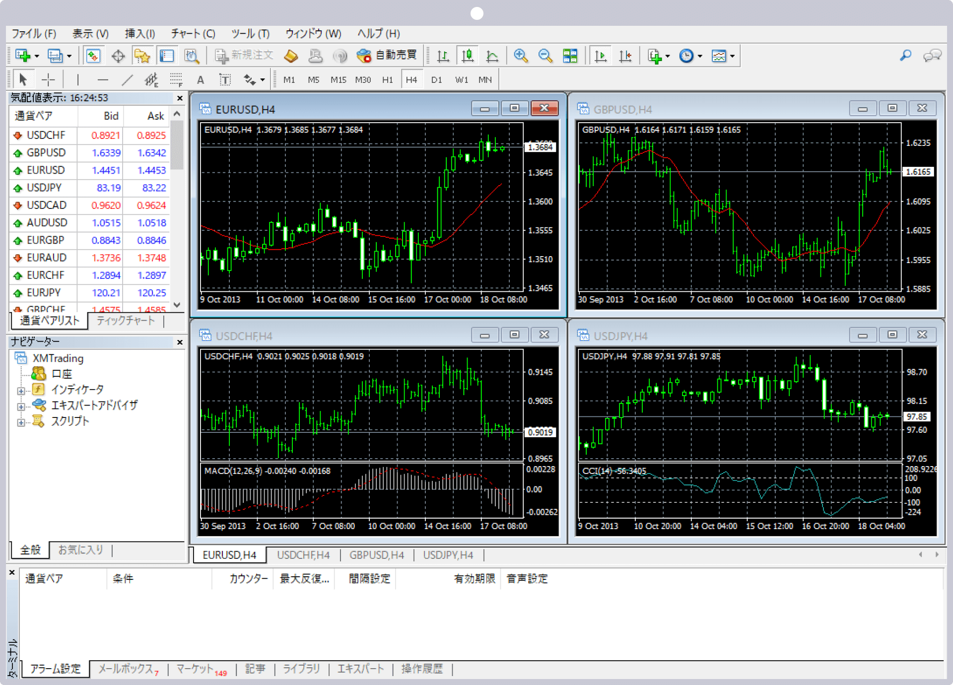Click the chat speech bubbles icon
The image size is (953, 685).
click(x=932, y=56)
